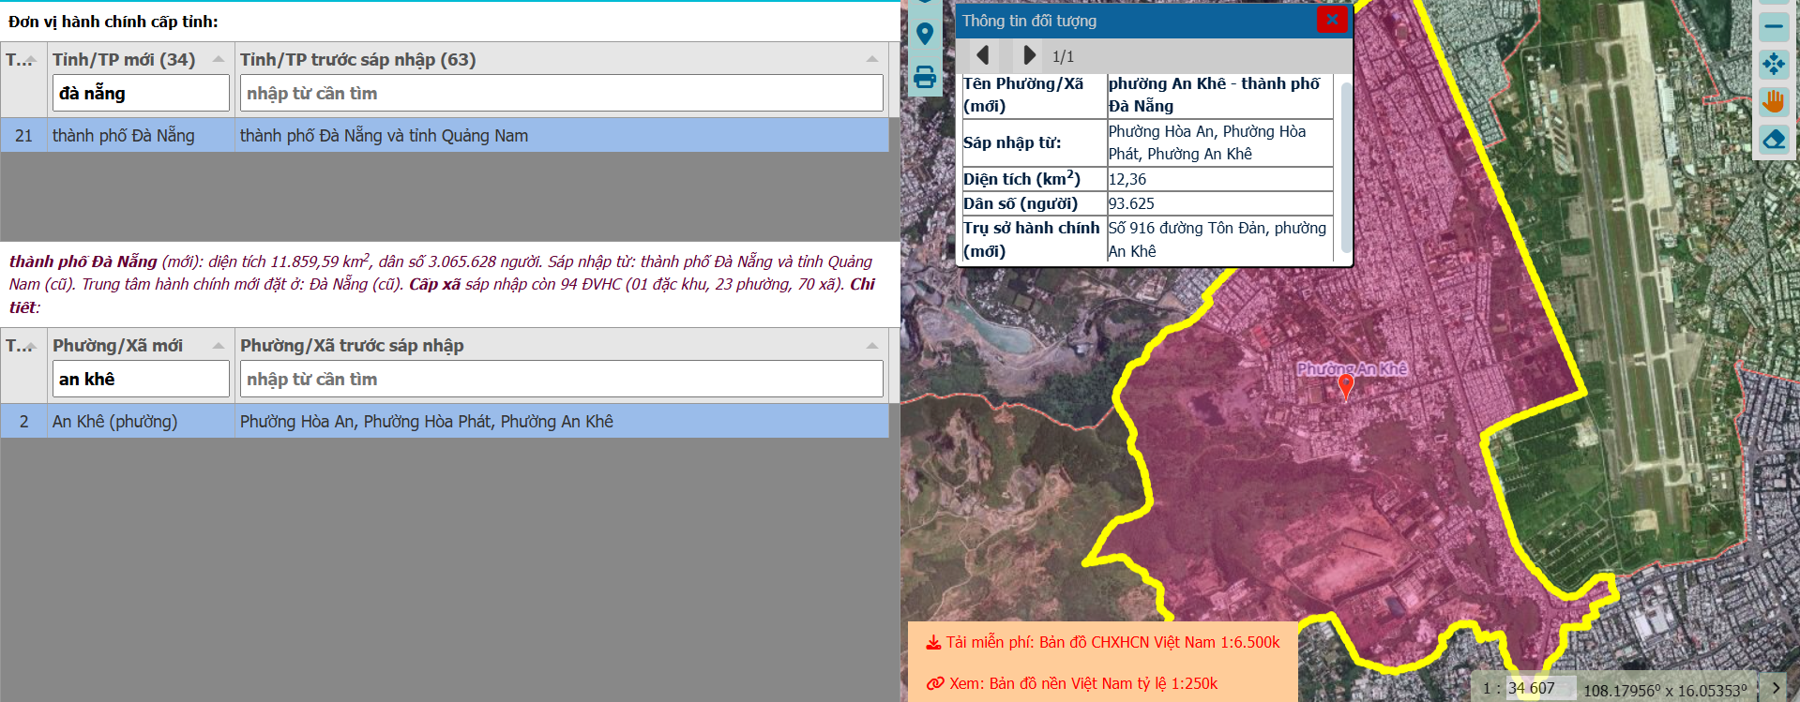Viewport: 1800px width, 702px height.
Task: Go to next object with right arrow
Action: click(1029, 56)
